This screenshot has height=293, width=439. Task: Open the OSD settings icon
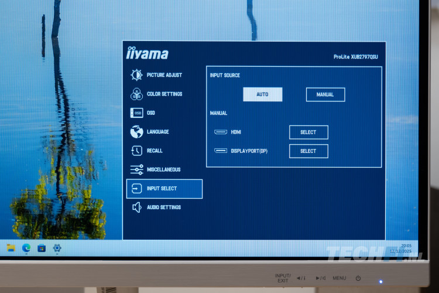(x=136, y=113)
